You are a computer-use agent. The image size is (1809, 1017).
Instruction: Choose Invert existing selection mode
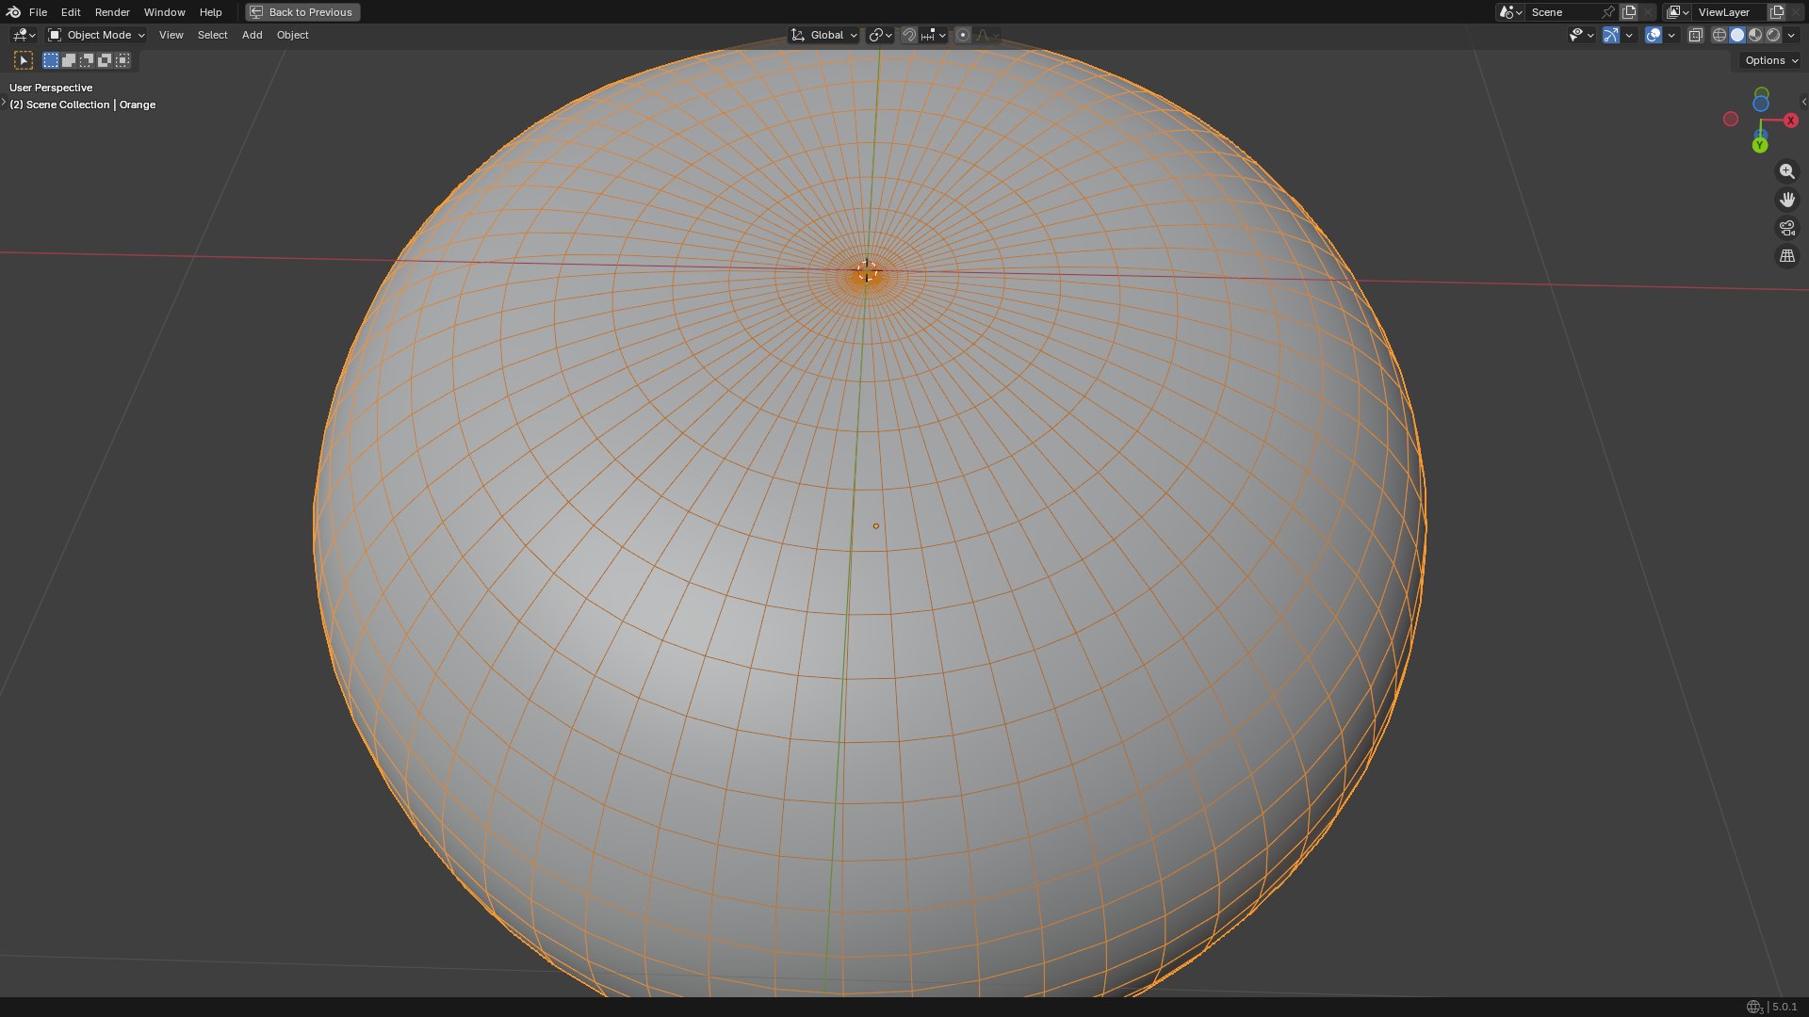[x=105, y=60]
